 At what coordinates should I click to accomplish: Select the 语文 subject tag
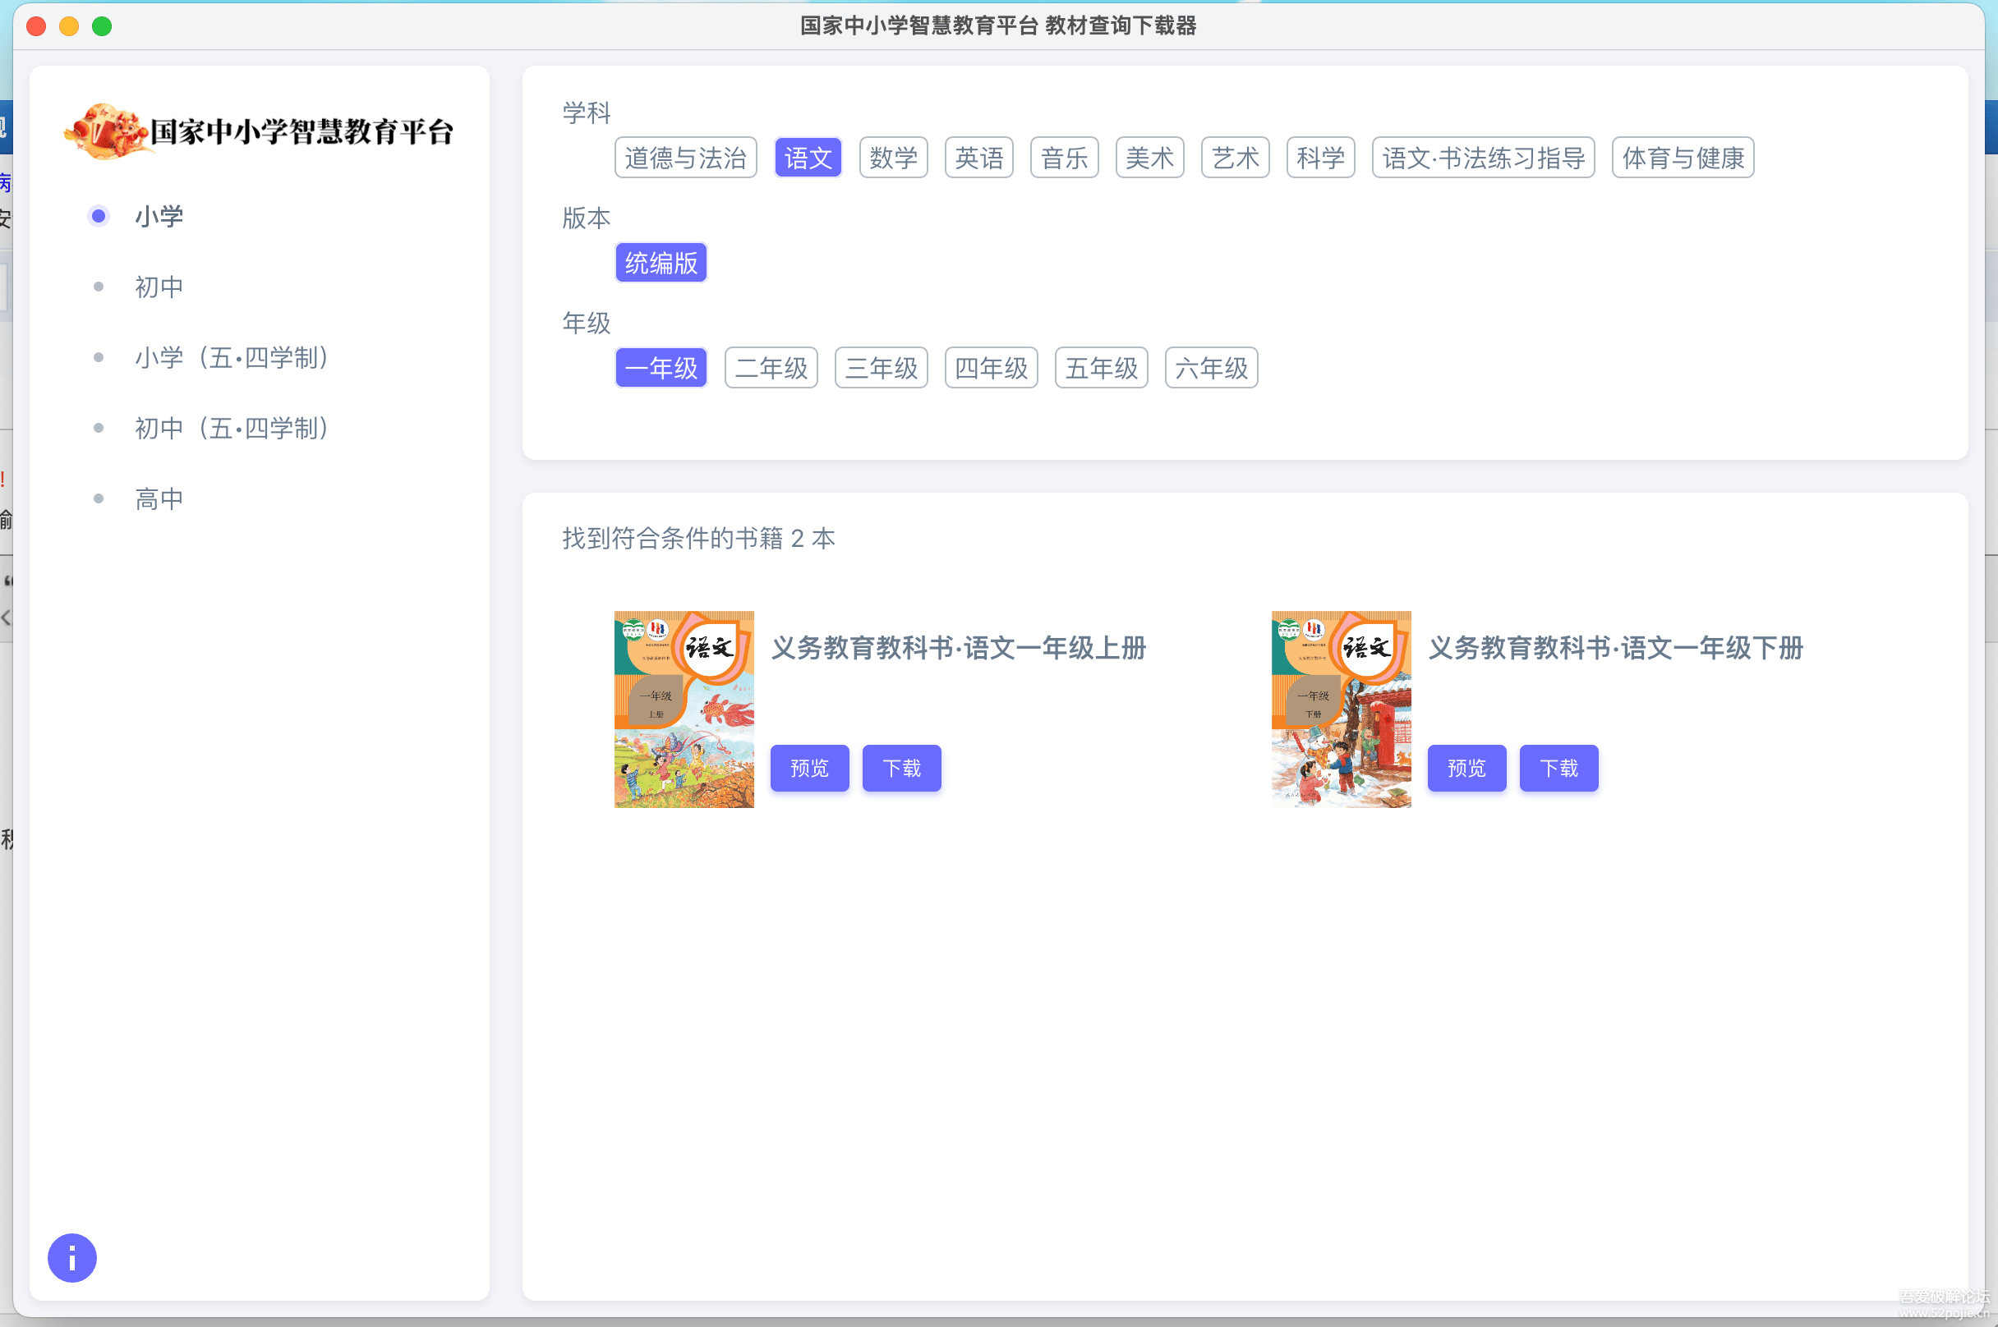(x=808, y=158)
